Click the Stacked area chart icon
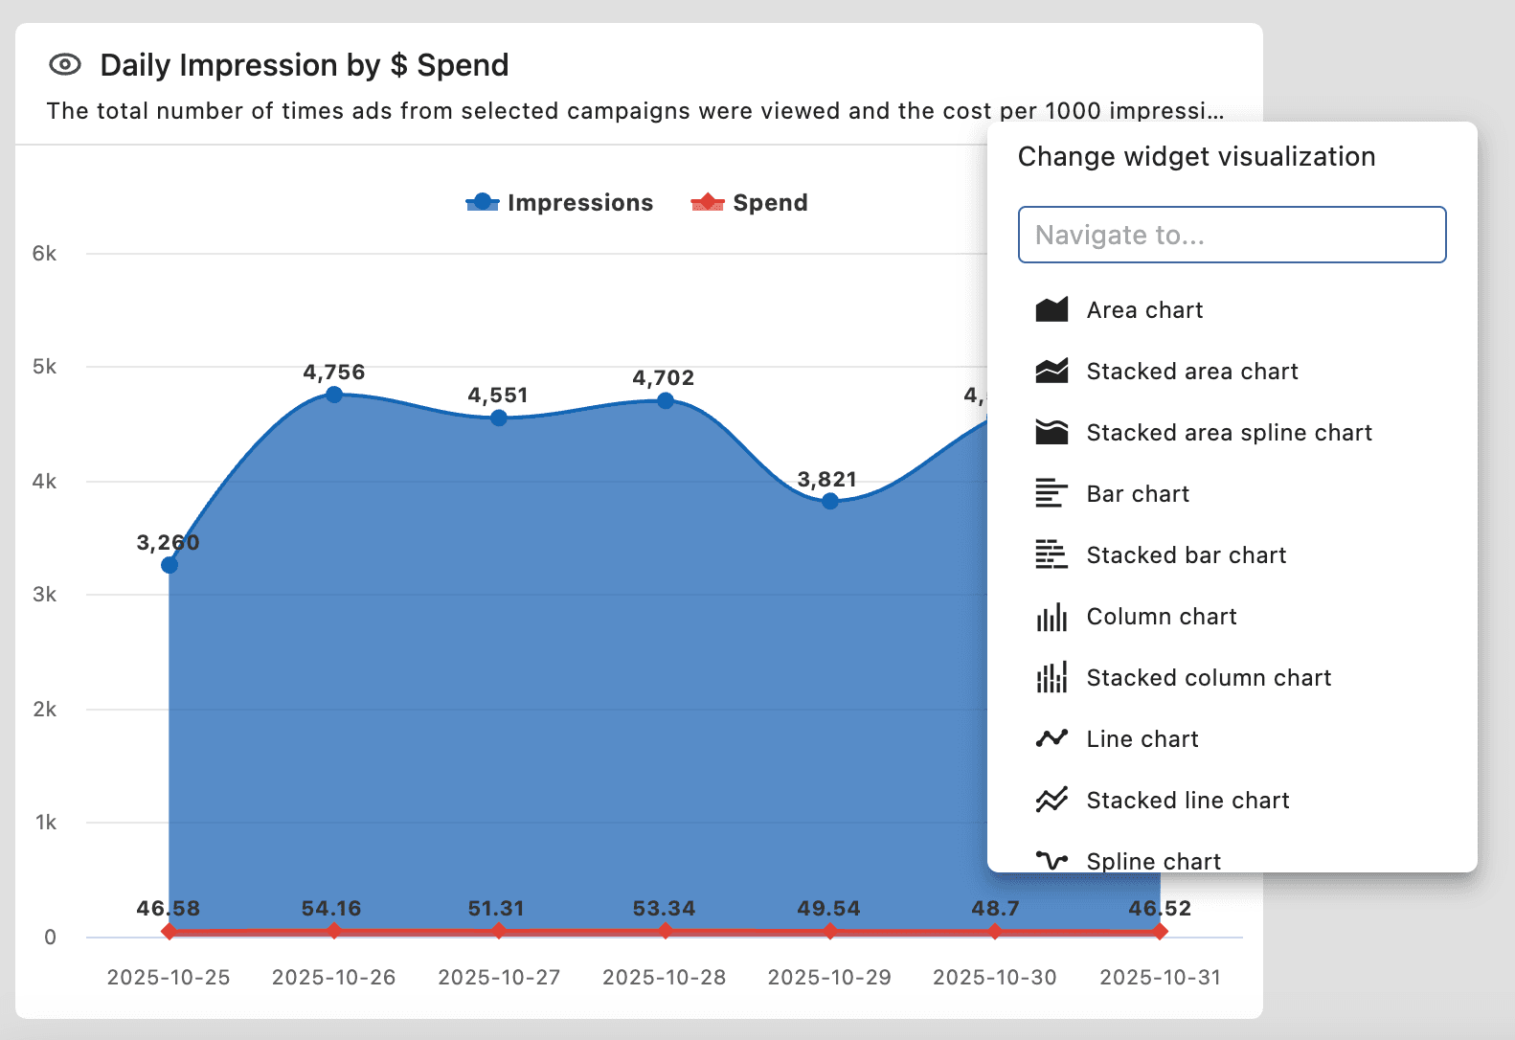1515x1040 pixels. point(1051,372)
